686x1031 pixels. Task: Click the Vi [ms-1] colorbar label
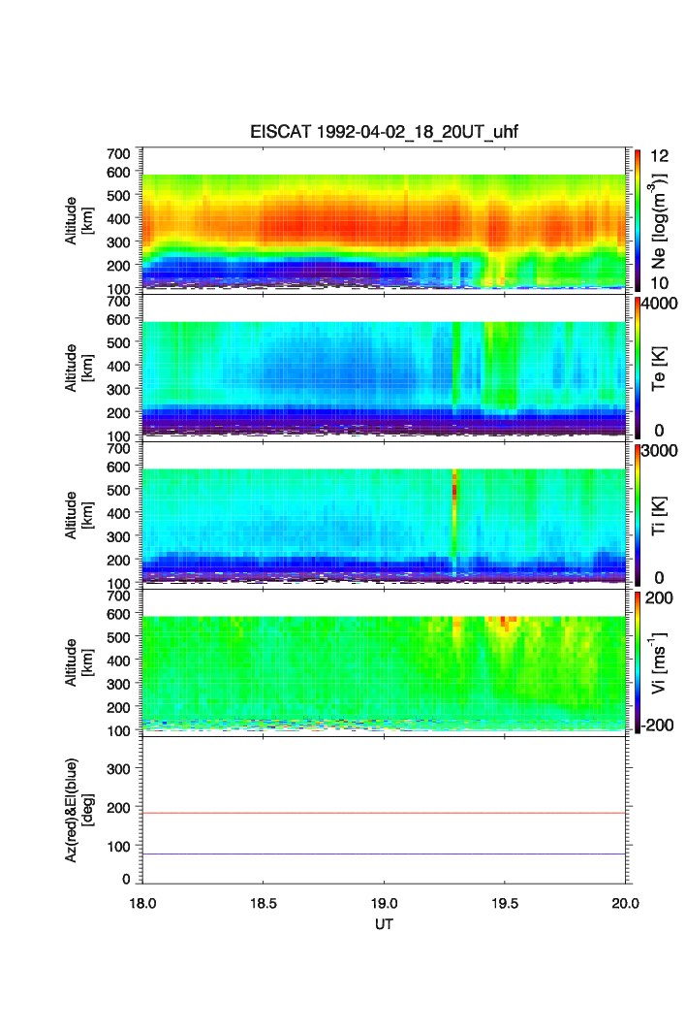tap(659, 662)
